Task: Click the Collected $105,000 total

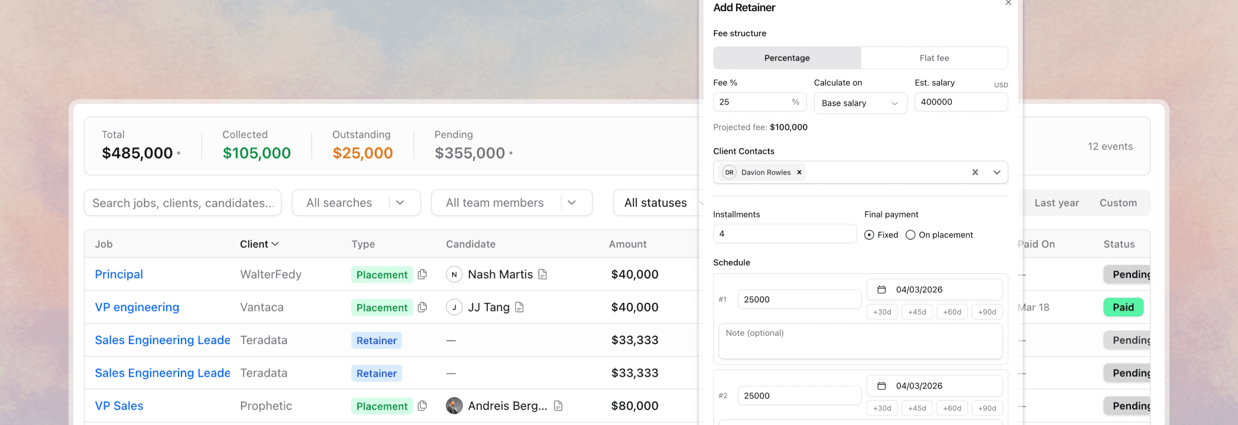Action: [257, 153]
